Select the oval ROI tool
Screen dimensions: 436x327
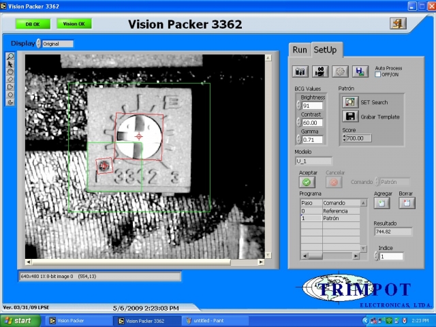pos(10,95)
